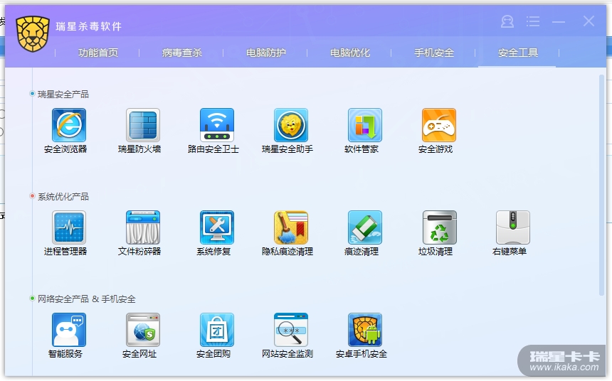This screenshot has width=612, height=381.
Task: Open the 安全浏览器 secure browser icon
Action: point(69,125)
